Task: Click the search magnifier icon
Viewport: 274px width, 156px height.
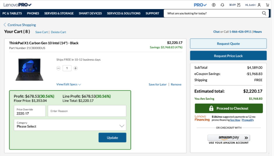Action: click(264, 13)
